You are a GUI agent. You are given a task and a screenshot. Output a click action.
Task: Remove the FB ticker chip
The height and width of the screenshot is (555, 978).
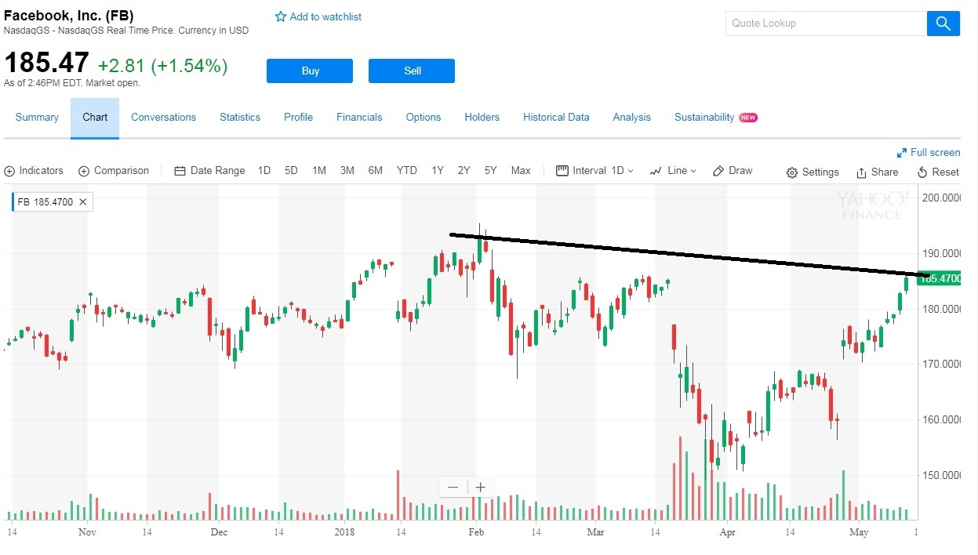click(x=83, y=201)
